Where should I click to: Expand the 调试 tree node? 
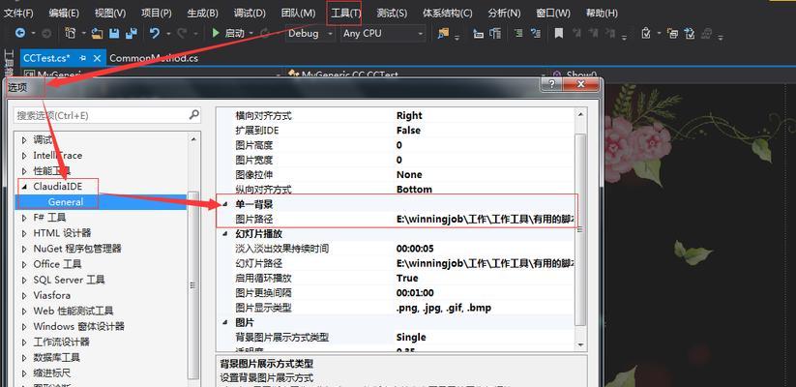point(24,140)
